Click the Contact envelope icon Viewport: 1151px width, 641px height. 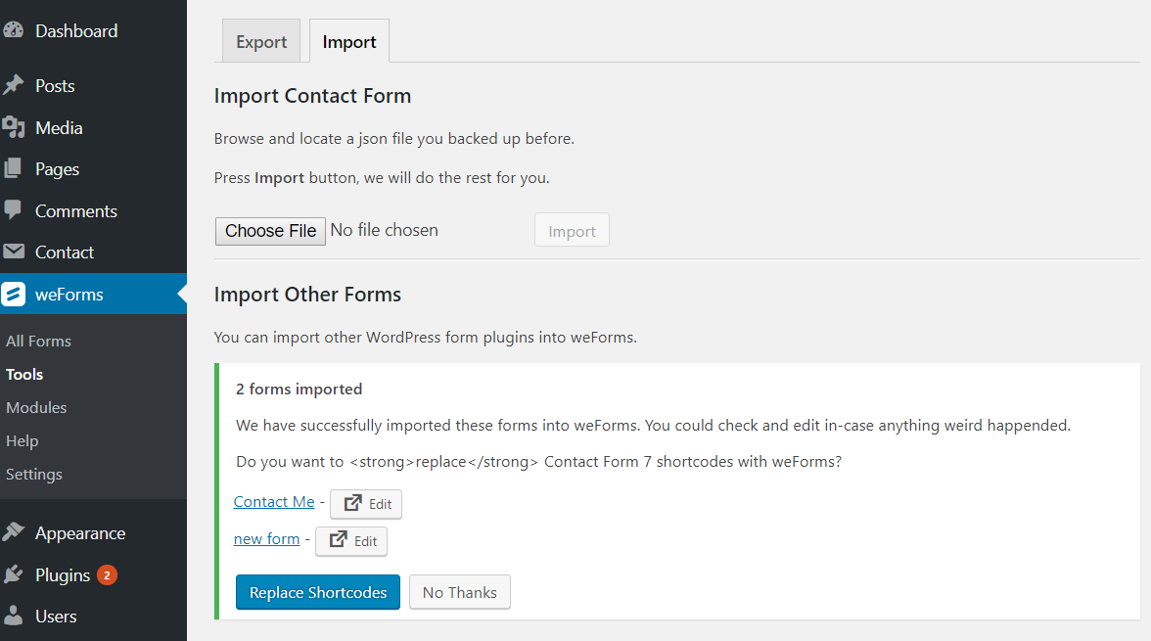(13, 252)
